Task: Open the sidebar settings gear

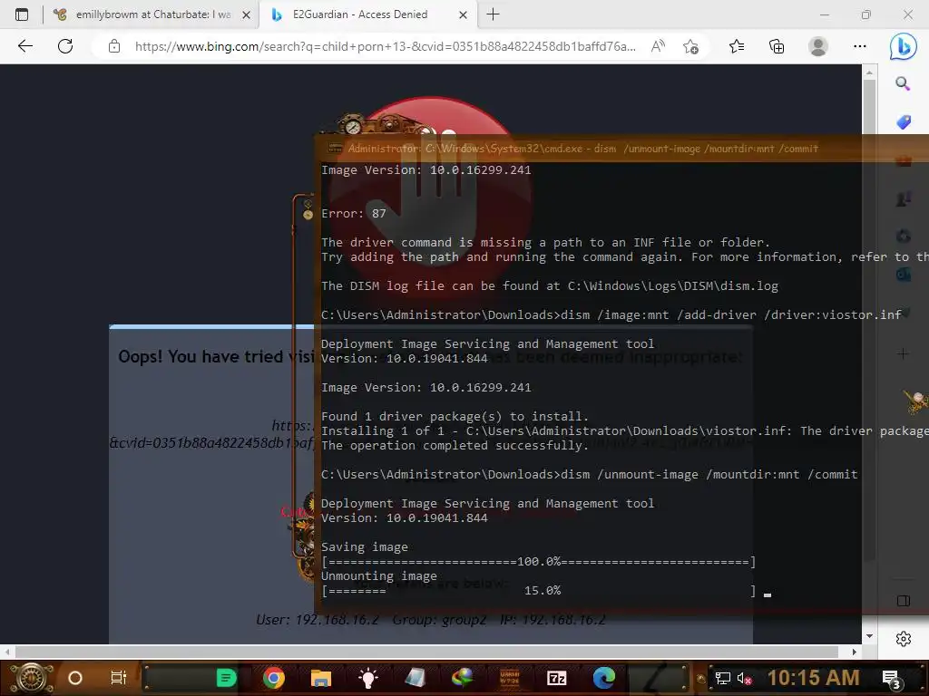Action: click(903, 639)
